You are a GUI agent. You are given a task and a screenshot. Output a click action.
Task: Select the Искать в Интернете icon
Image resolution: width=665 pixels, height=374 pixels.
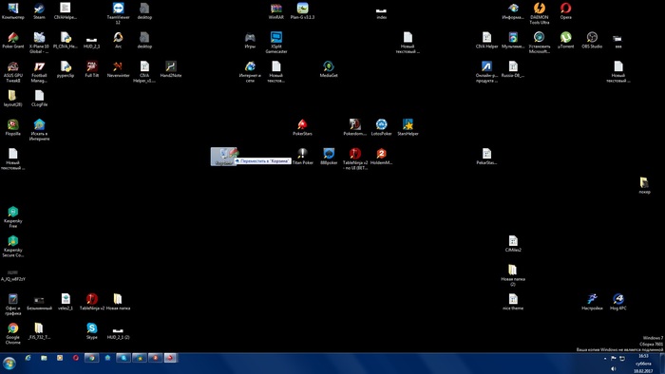(39, 130)
